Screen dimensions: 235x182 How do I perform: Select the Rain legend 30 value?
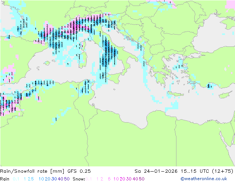(x=54, y=179)
